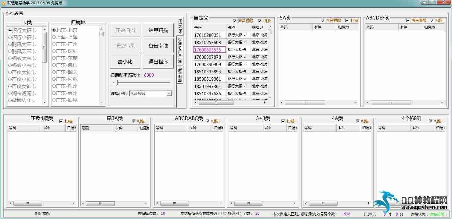
Task: Uncheck 扫描 for the ABCDABC类 panel
Action: point(212,121)
